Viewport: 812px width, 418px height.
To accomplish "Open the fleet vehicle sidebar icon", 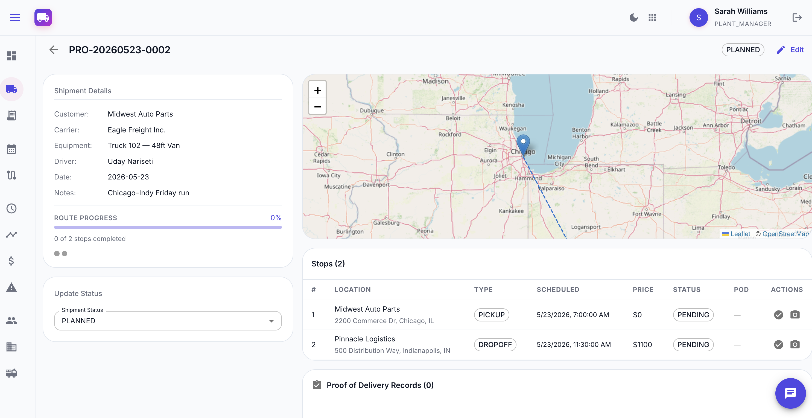I will (x=12, y=373).
